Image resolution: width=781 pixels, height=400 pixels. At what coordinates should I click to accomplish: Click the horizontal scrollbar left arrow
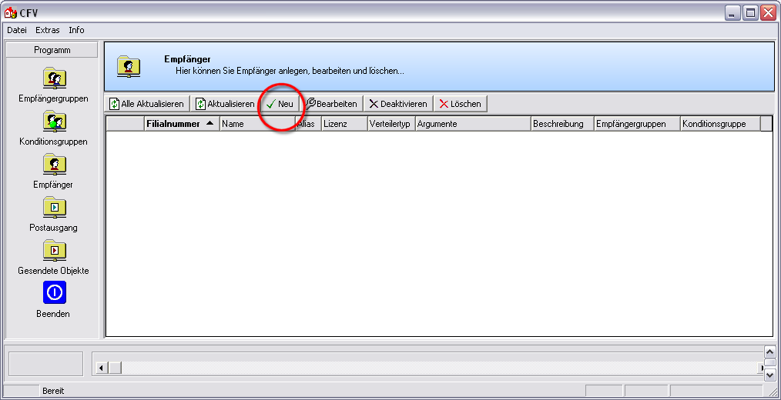point(101,368)
